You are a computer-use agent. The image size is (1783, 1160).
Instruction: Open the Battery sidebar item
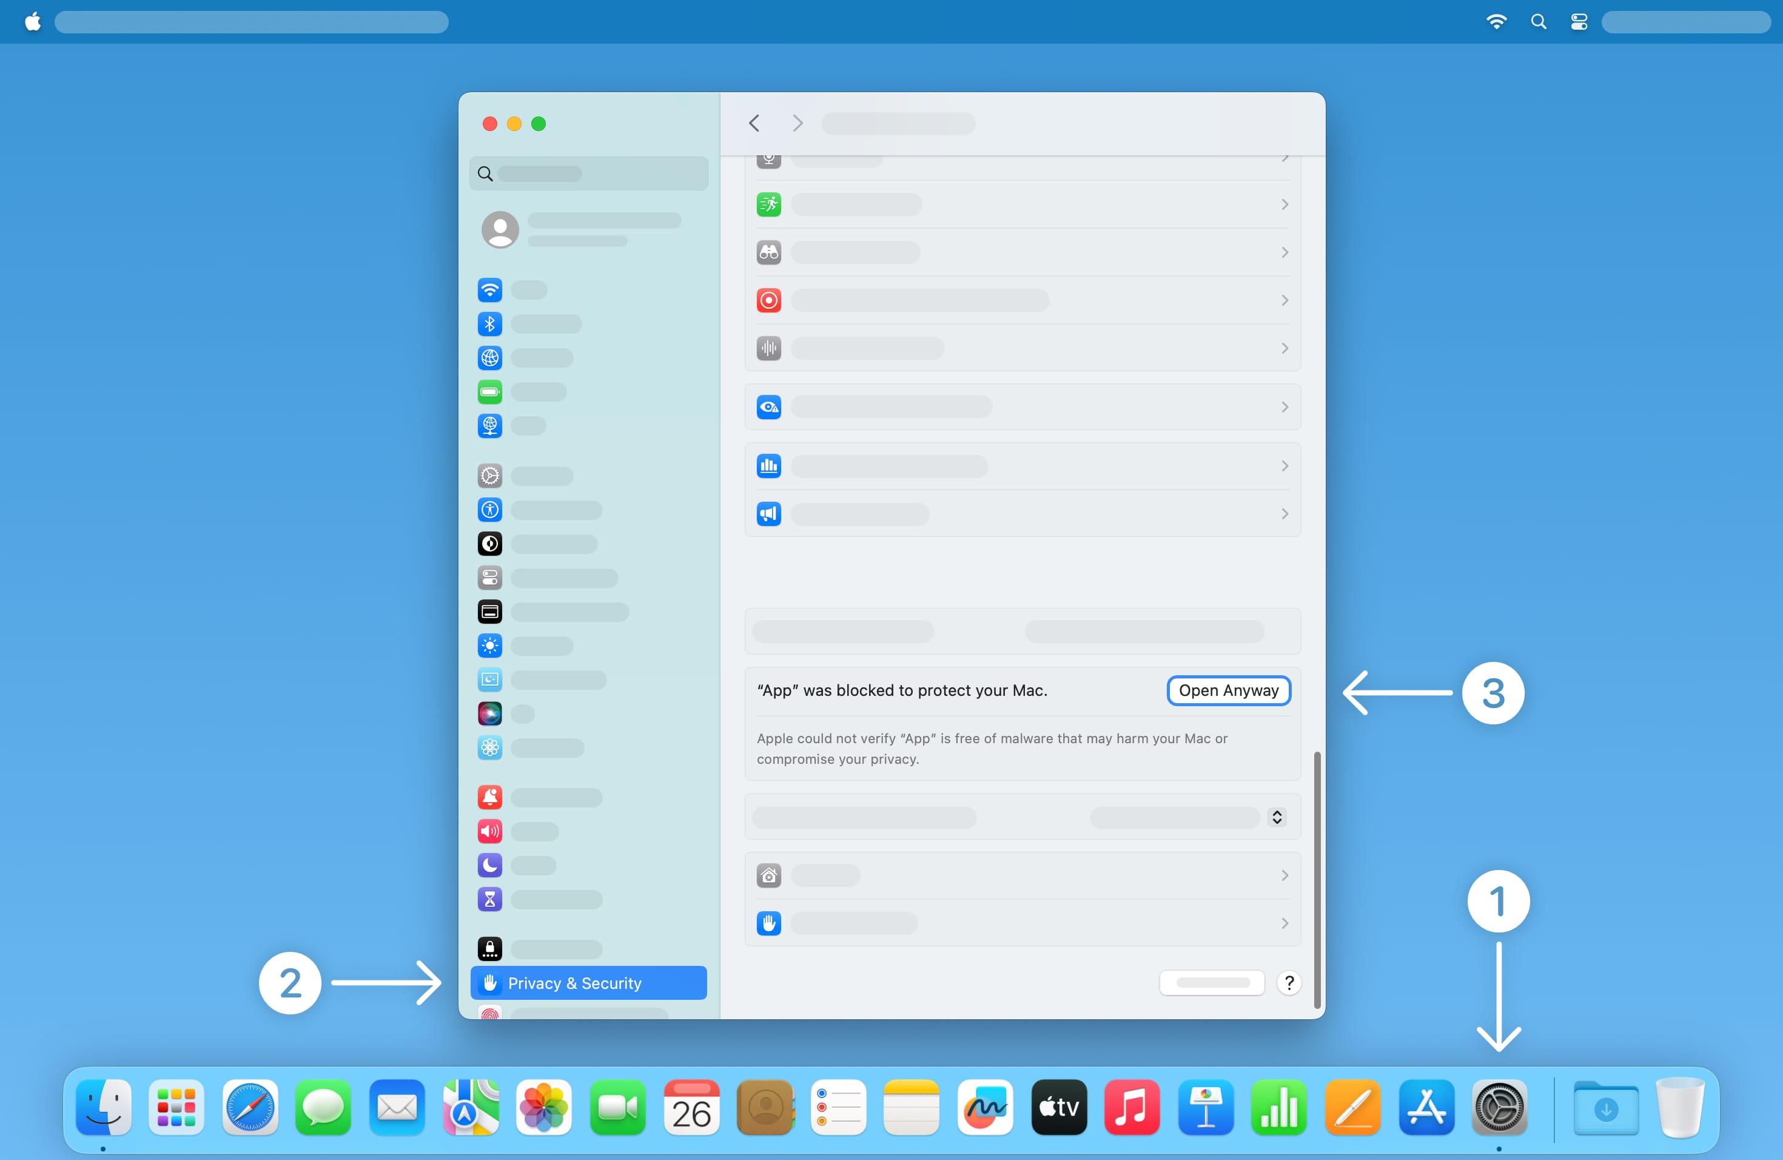pos(489,391)
